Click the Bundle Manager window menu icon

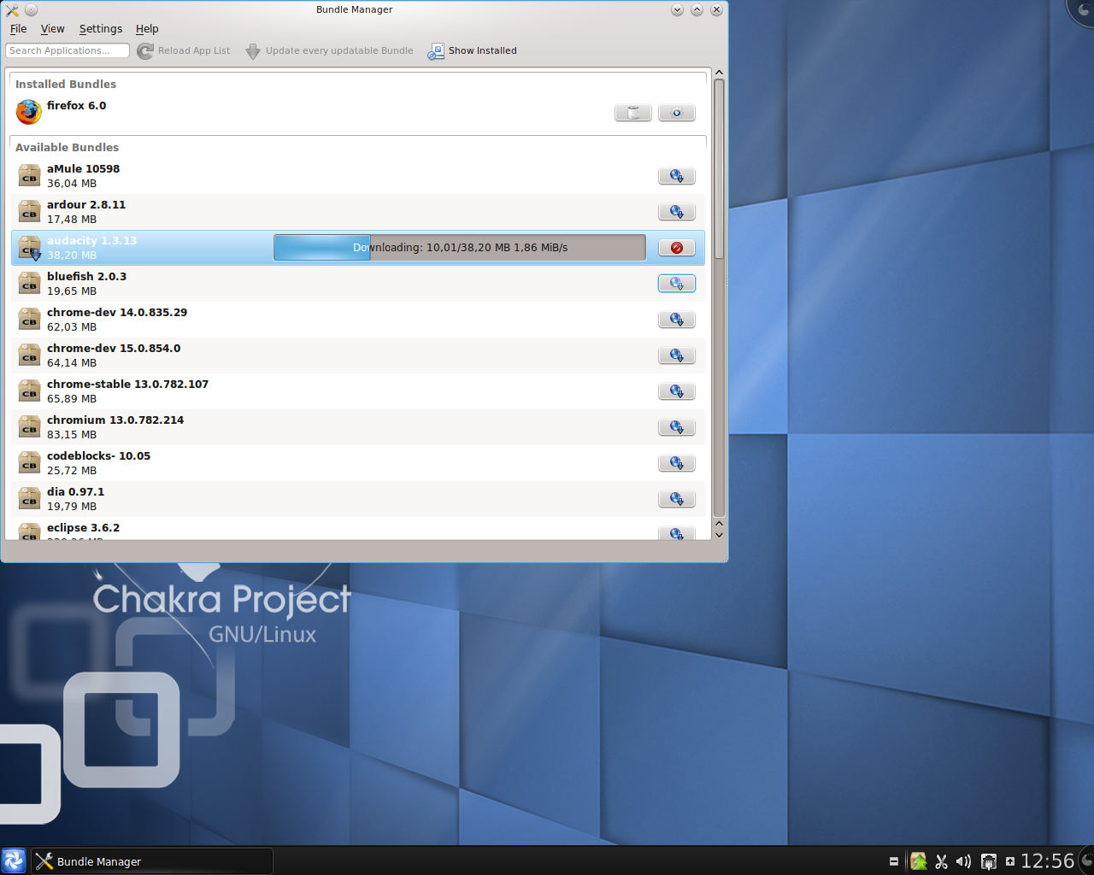[x=12, y=10]
